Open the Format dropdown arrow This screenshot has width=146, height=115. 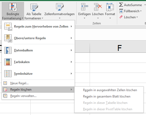click(110, 18)
